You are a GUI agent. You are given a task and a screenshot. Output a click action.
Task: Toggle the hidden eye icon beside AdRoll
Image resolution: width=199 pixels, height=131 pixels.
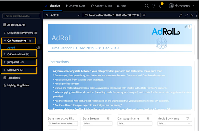[38, 48]
